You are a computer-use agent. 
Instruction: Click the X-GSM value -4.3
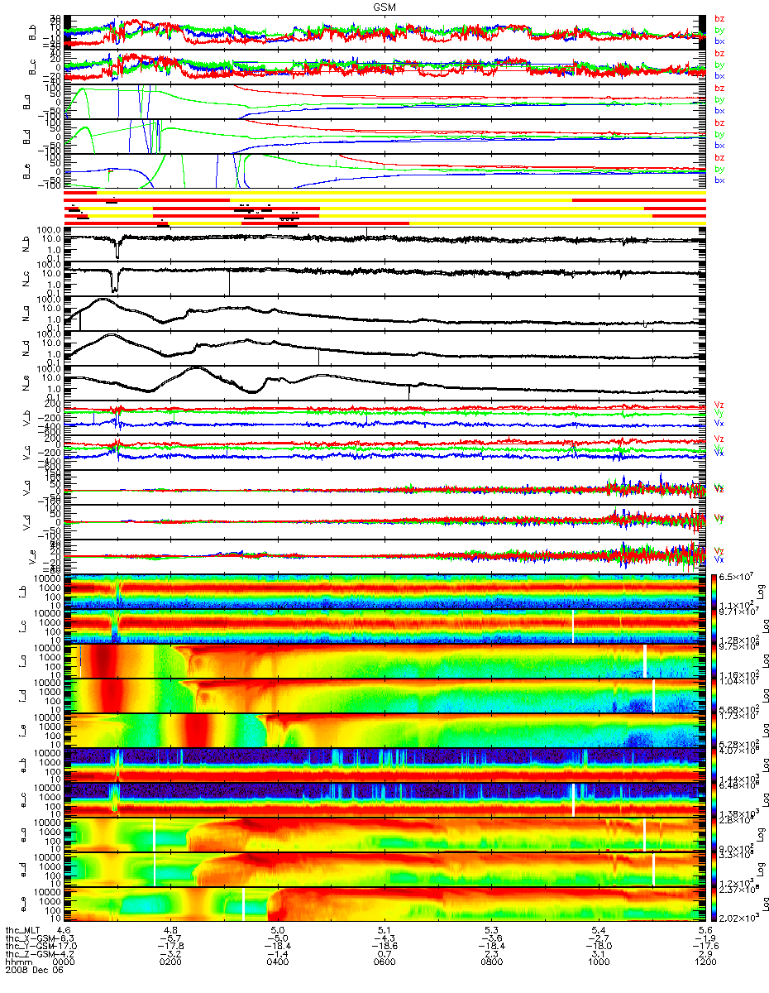point(383,939)
